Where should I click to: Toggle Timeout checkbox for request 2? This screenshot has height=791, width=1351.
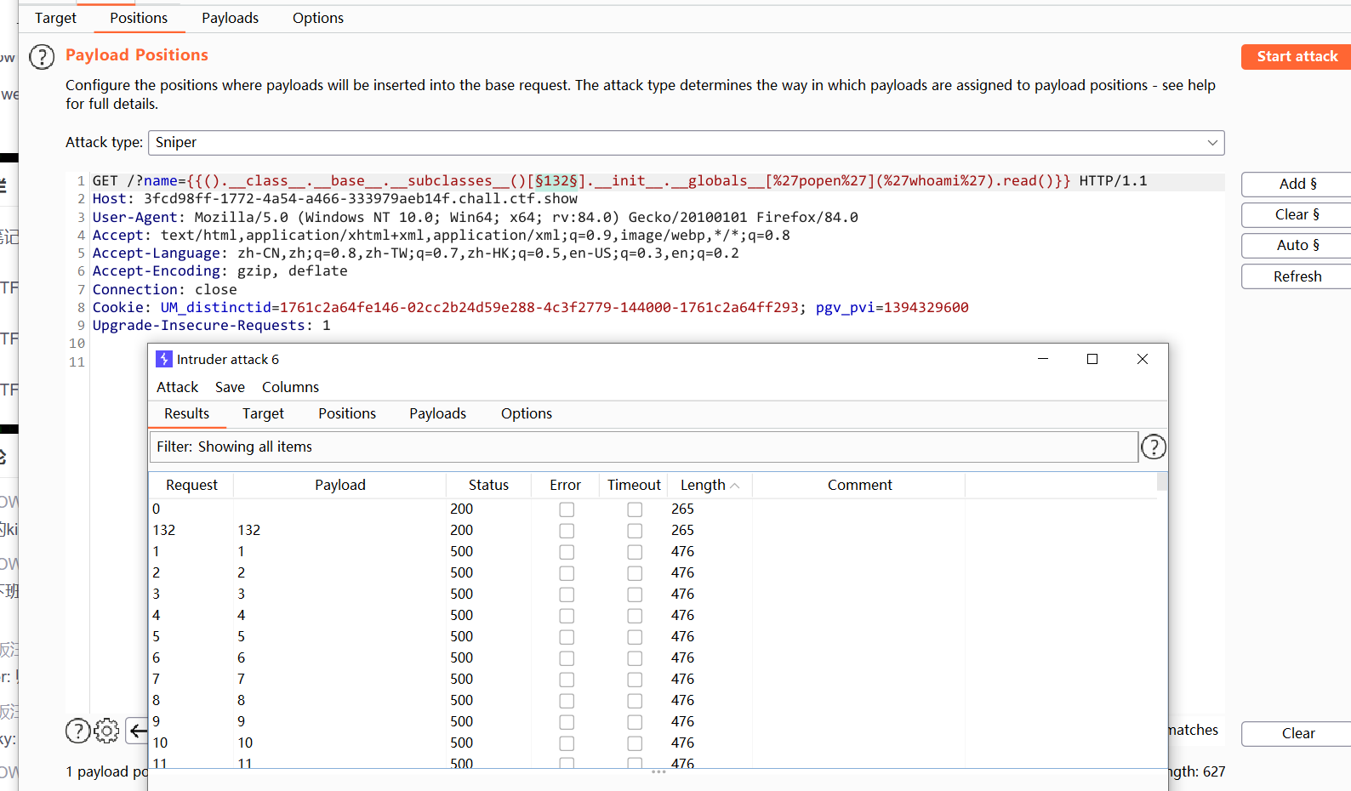coord(635,573)
